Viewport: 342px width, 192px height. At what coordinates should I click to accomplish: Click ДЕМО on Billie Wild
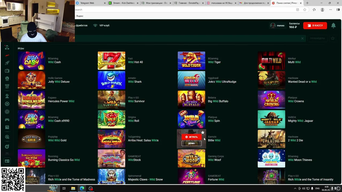pos(191,143)
